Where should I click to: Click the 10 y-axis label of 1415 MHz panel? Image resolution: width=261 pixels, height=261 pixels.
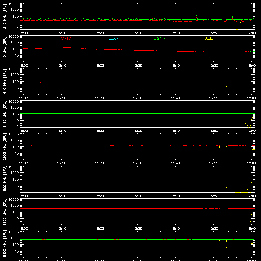17,121
